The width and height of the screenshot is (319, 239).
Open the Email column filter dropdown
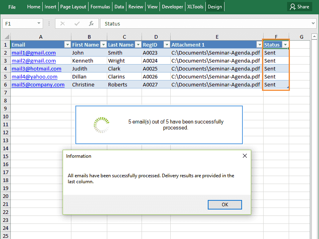[x=67, y=45]
